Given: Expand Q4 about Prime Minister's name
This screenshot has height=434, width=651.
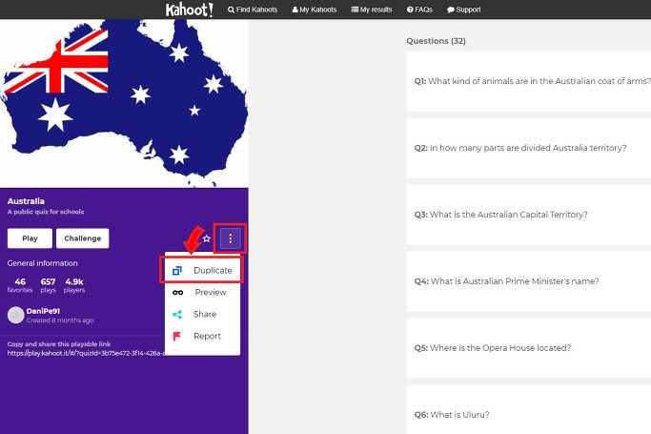Looking at the screenshot, I should [x=529, y=281].
